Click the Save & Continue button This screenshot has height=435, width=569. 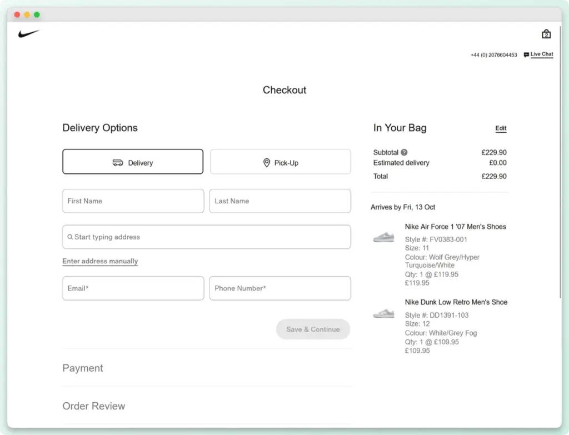(313, 329)
